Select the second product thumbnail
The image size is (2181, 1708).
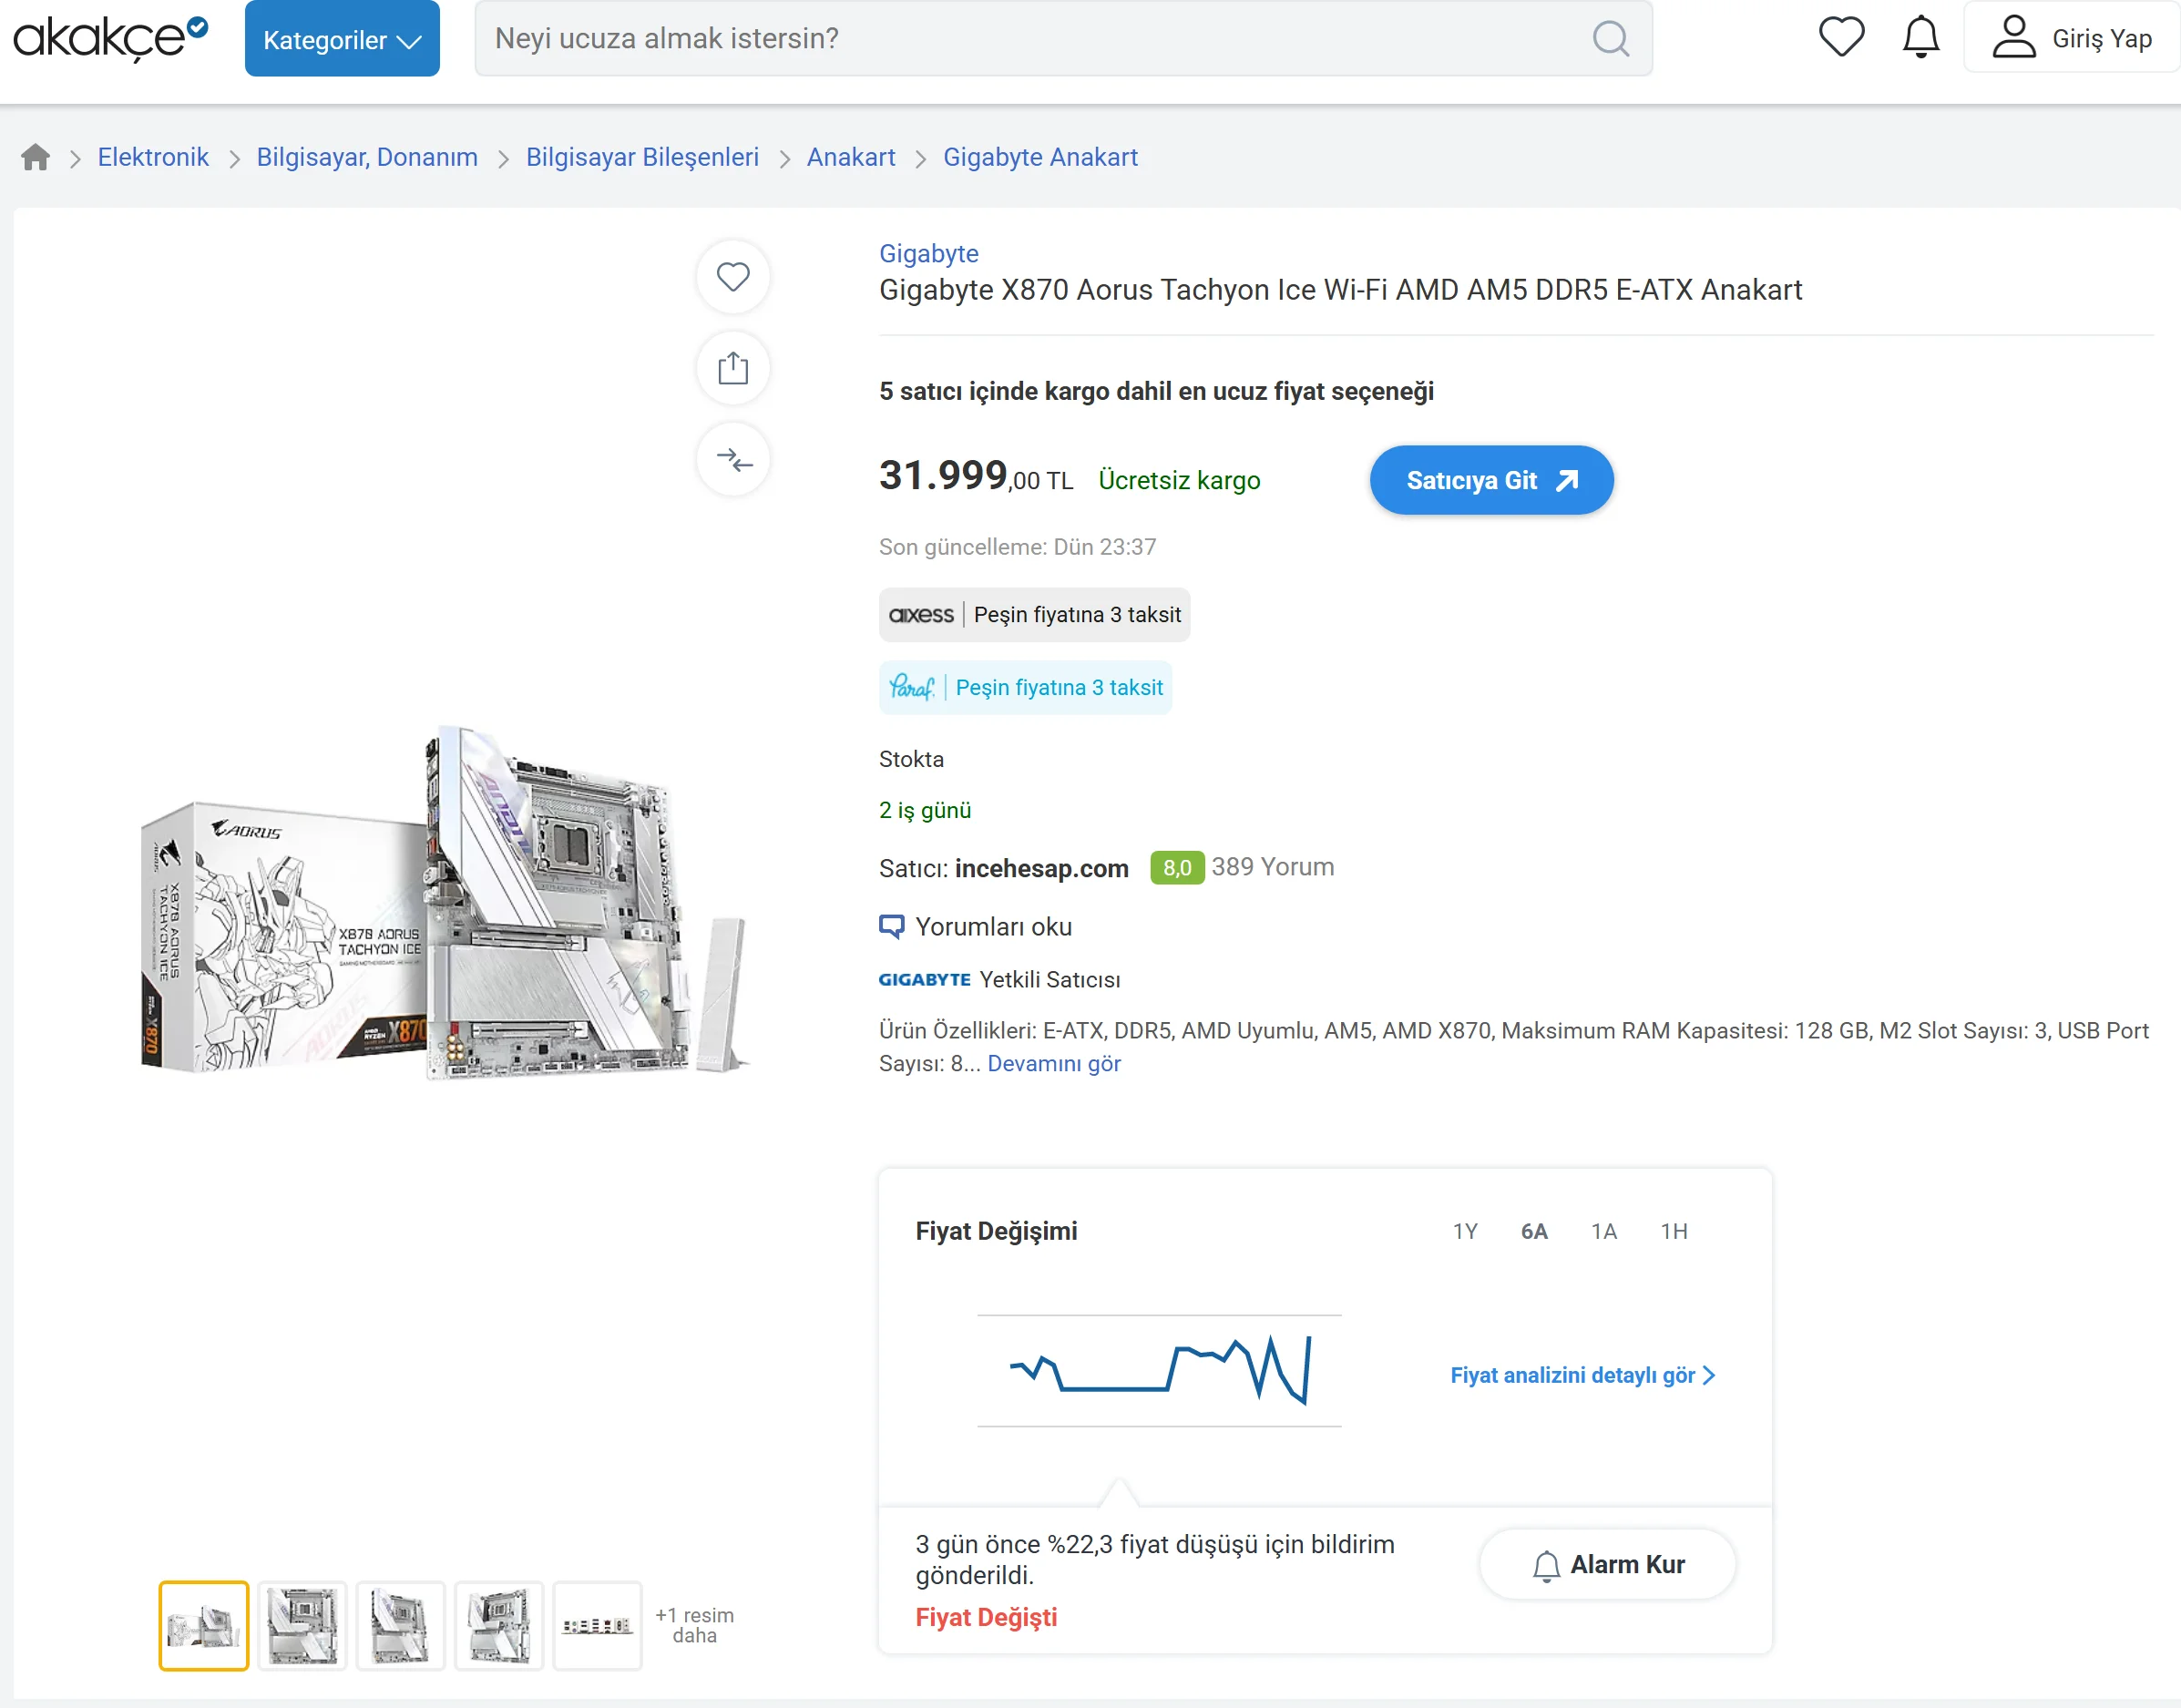click(x=302, y=1625)
